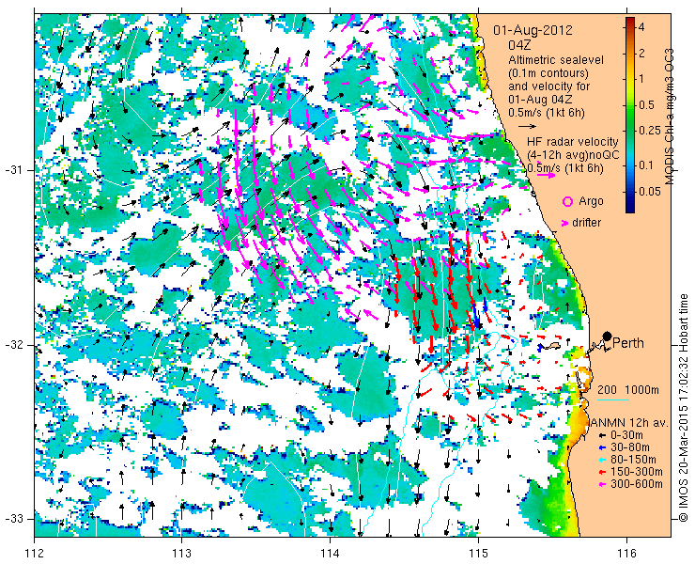This screenshot has width=695, height=564.
Task: Click the '200 1000m' depth label
Action: [628, 390]
